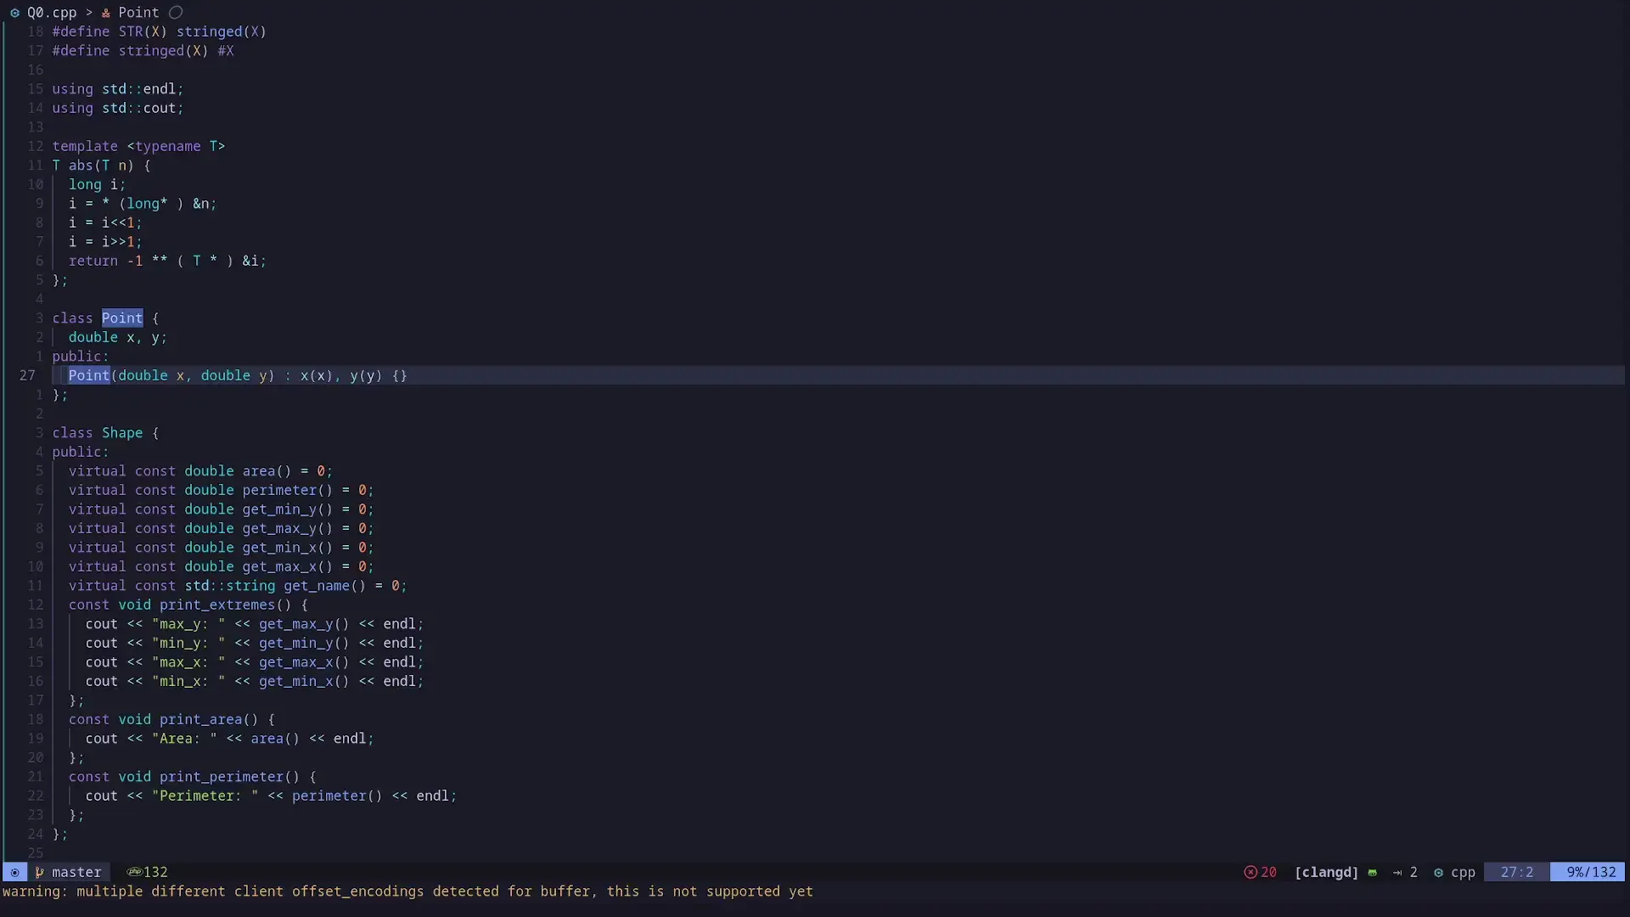Select the Point breadcrumb segment
Image resolution: width=1630 pixels, height=917 pixels.
[138, 13]
